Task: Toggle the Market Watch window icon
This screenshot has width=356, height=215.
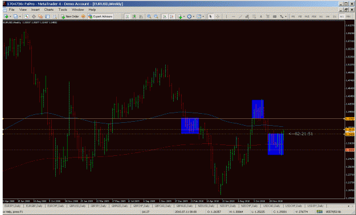Action: point(27,16)
